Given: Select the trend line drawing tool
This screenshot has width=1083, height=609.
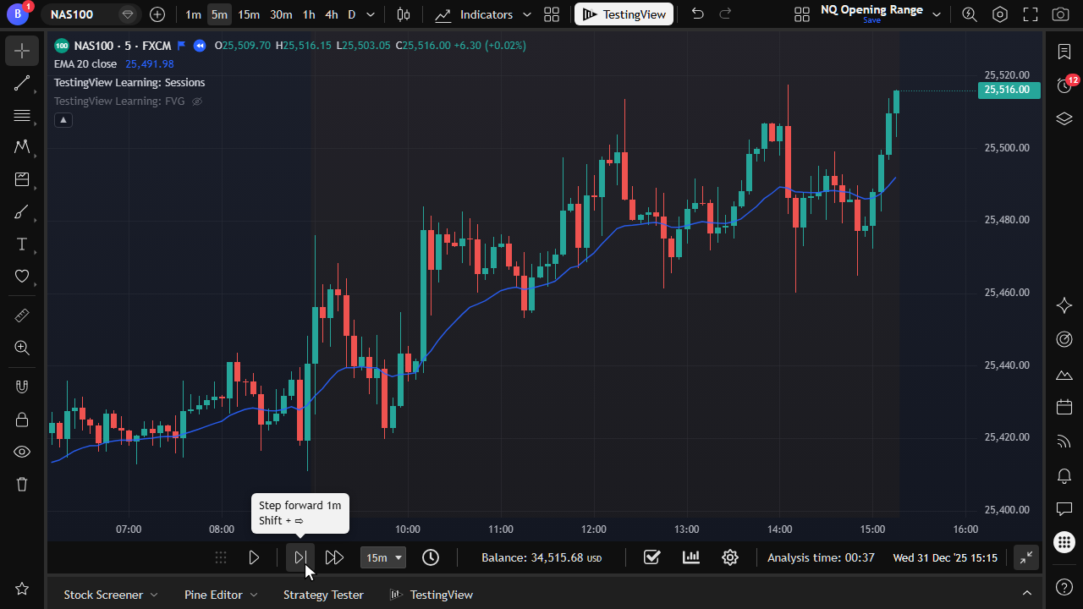Looking at the screenshot, I should [22, 83].
